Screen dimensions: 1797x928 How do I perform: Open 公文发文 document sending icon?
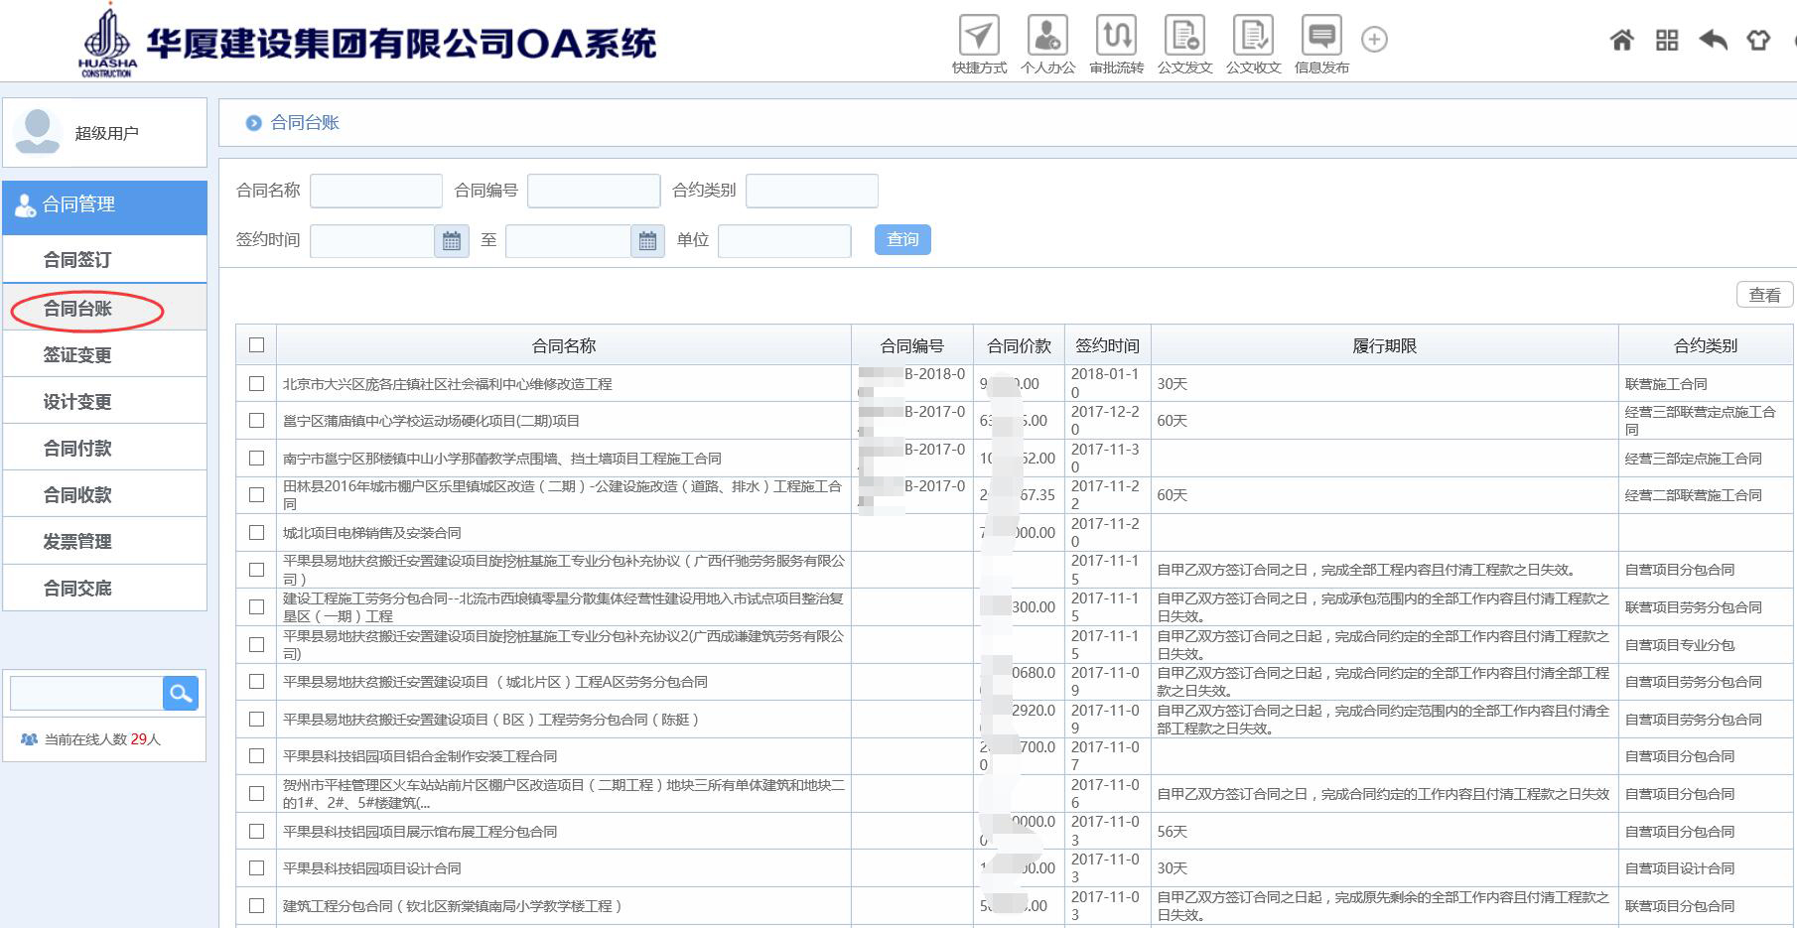[1184, 37]
